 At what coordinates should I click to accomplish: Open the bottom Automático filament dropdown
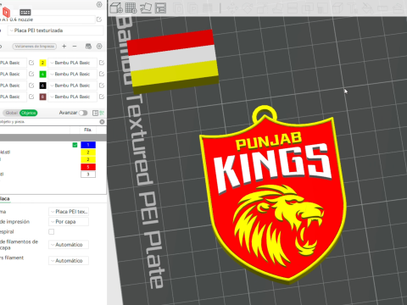tap(69, 261)
